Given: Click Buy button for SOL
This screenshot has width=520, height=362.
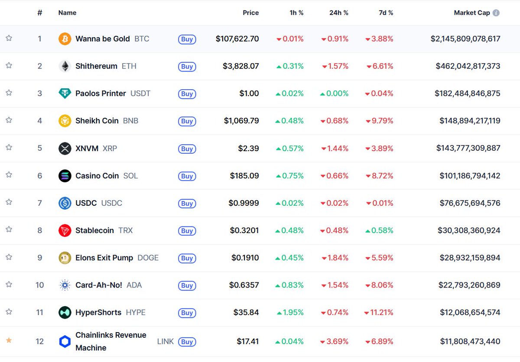Looking at the screenshot, I should pyautogui.click(x=187, y=176).
